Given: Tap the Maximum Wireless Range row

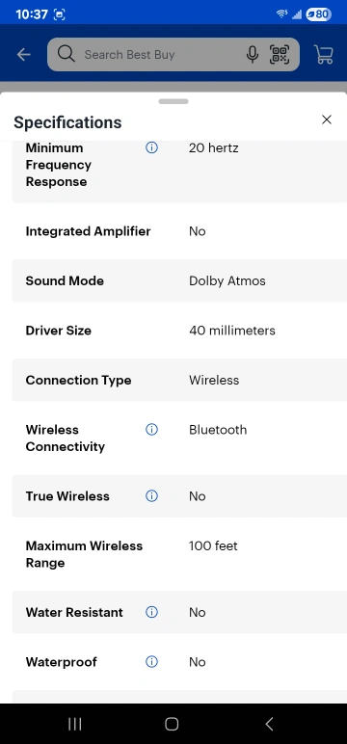Looking at the screenshot, I should point(179,554).
